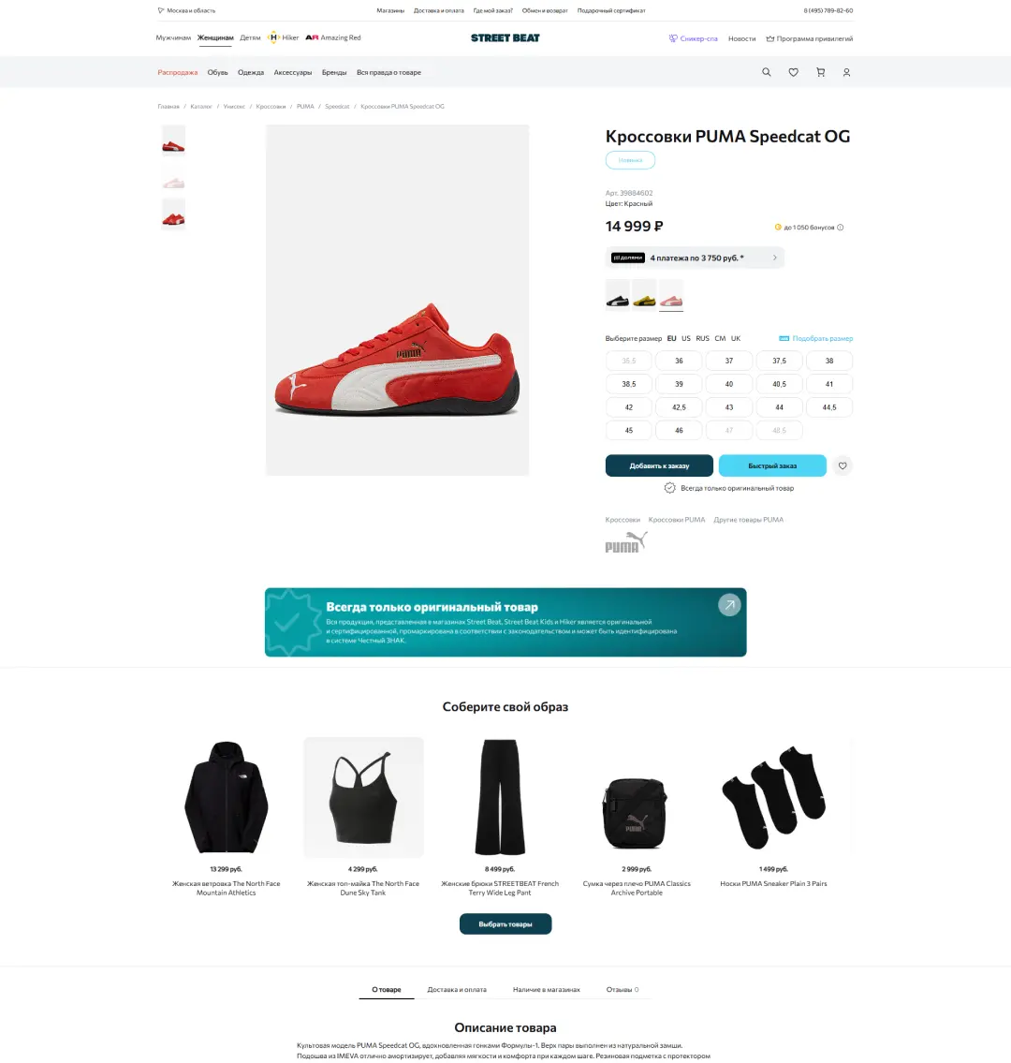This screenshot has width=1011, height=1063.
Task: Add product to wishlist heart button
Action: coord(842,465)
